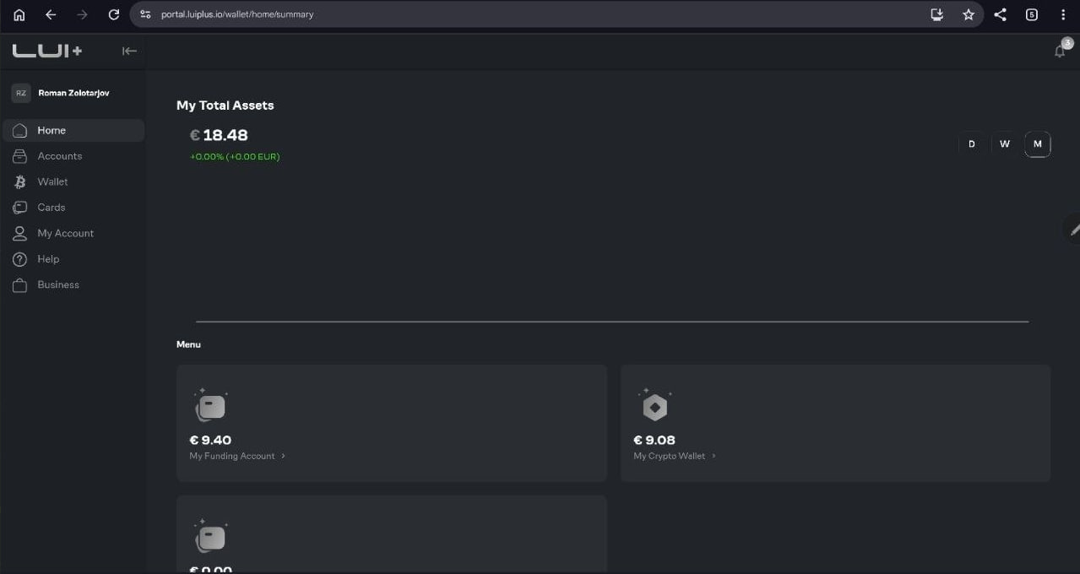Switch chart to monthly view M
The width and height of the screenshot is (1080, 574).
[x=1038, y=143]
